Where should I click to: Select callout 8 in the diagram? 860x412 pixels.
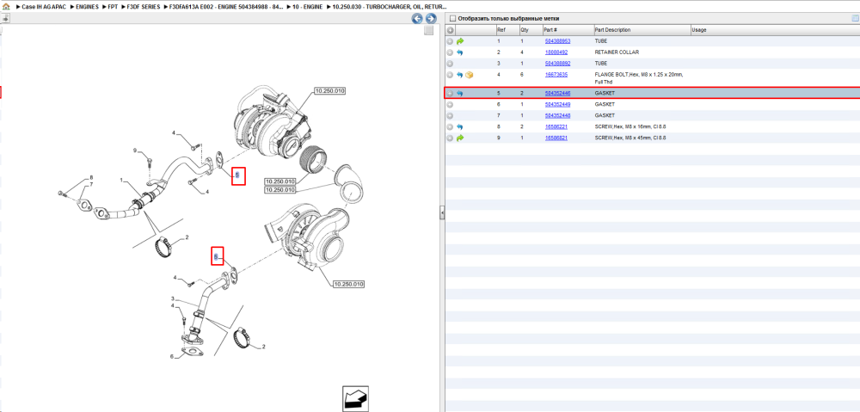pos(91,178)
